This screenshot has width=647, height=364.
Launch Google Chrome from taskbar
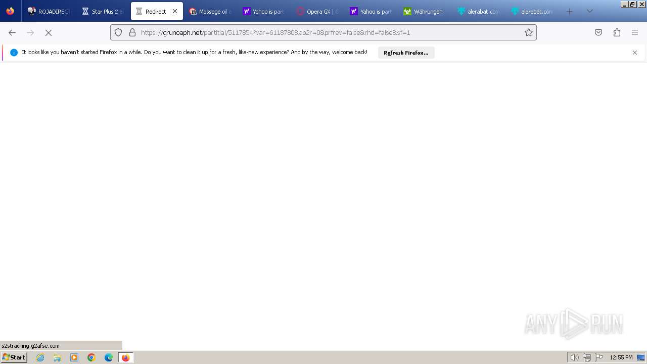pos(91,357)
